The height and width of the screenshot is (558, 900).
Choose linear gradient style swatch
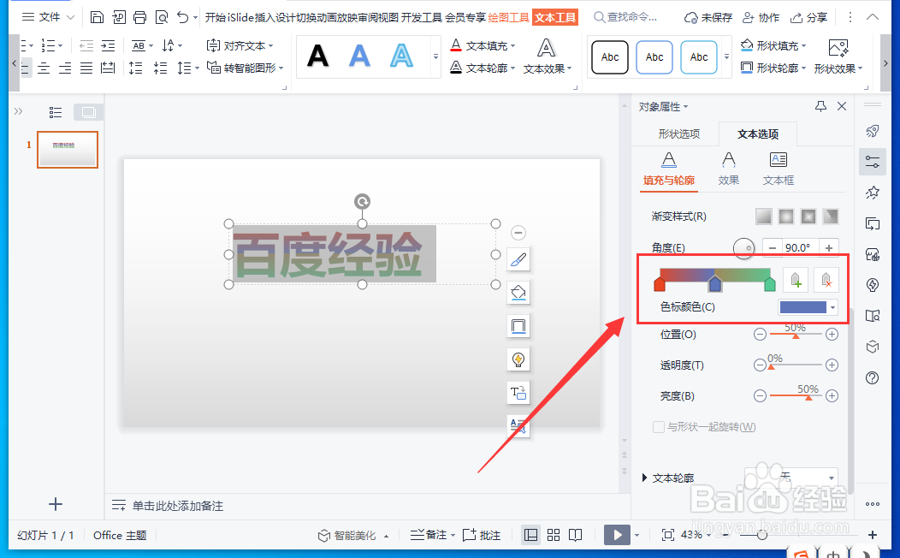tap(763, 217)
